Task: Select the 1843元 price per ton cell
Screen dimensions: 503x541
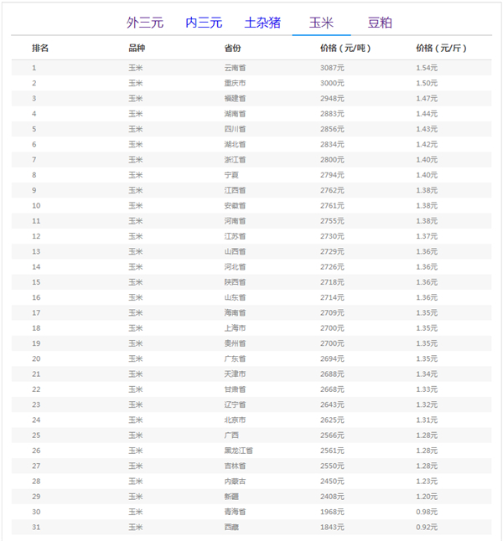Action: tap(332, 527)
